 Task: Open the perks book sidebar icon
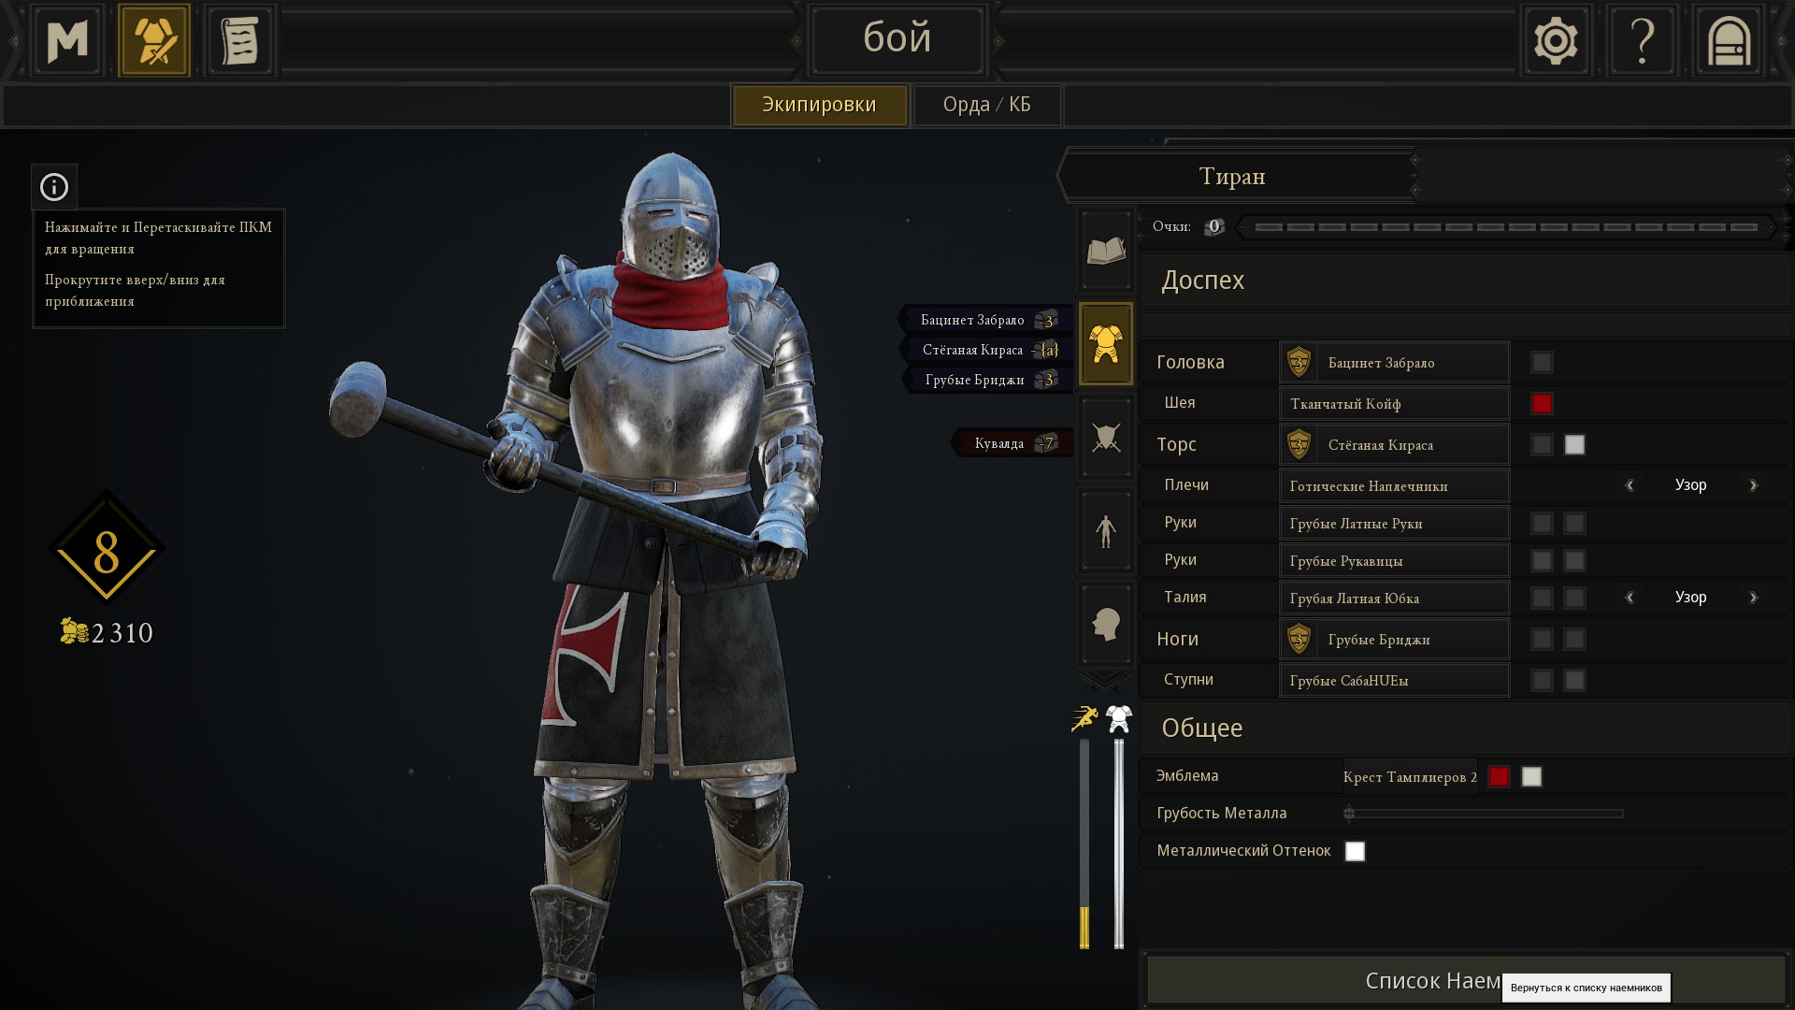[x=1106, y=251]
